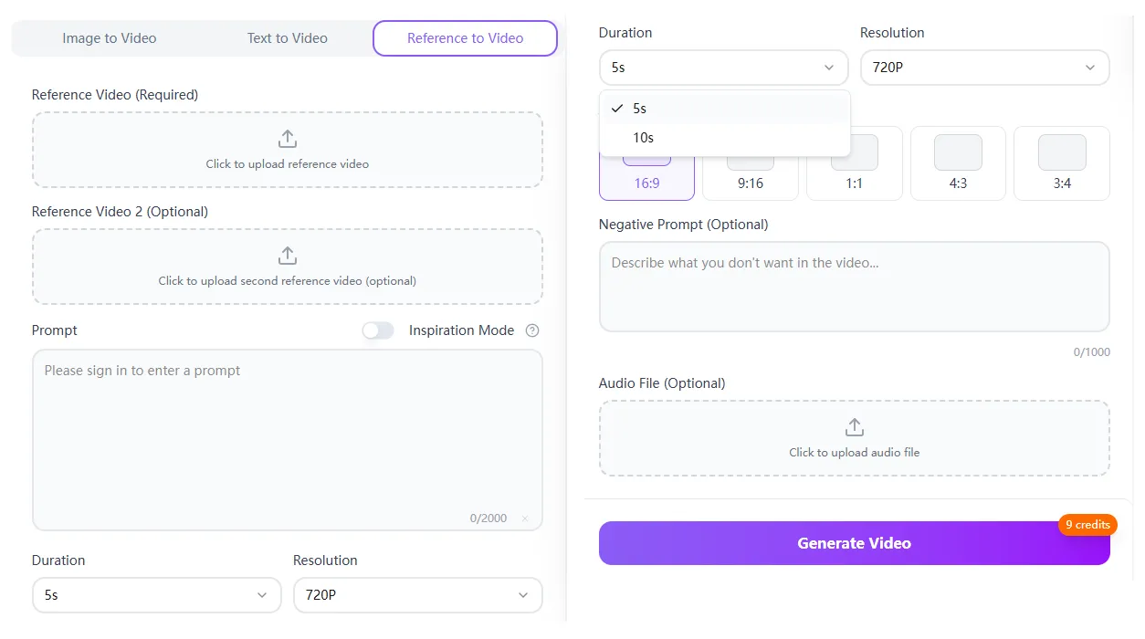Toggle the Inspiration Mode switch
1145x639 pixels.
tap(378, 330)
